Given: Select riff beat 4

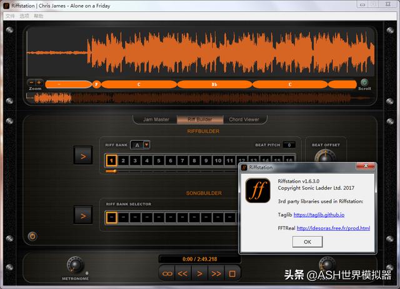Looking at the screenshot, I should (x=147, y=161).
